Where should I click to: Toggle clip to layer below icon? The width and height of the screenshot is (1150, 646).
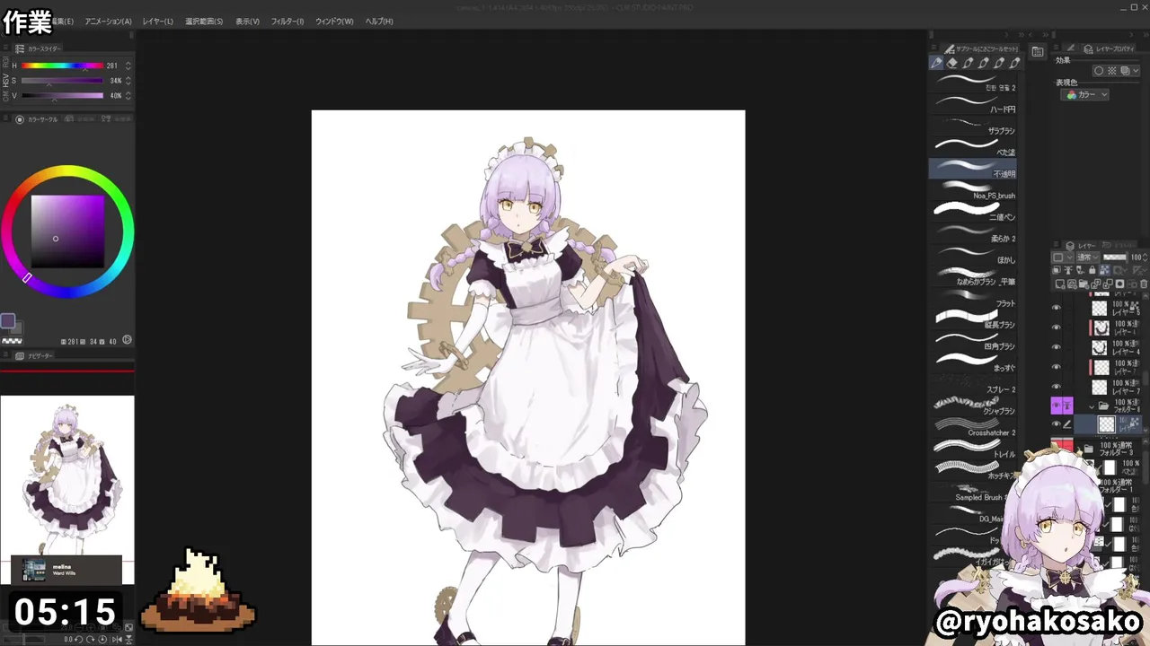point(1056,269)
